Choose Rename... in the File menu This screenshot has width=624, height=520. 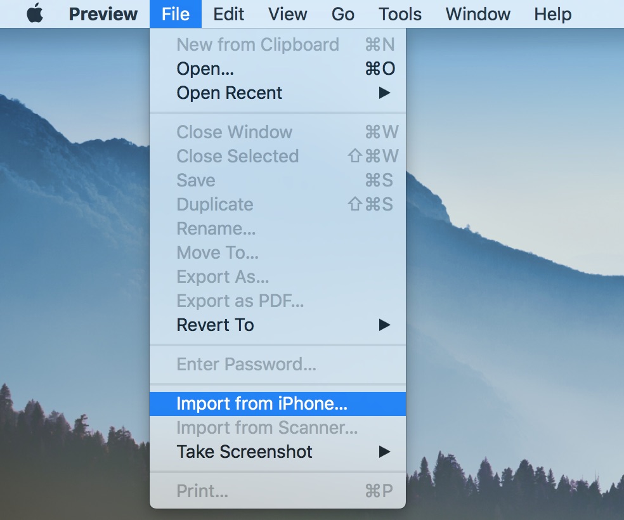pos(278,228)
